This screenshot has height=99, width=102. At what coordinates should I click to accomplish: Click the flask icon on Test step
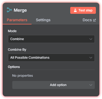coord(75,10)
